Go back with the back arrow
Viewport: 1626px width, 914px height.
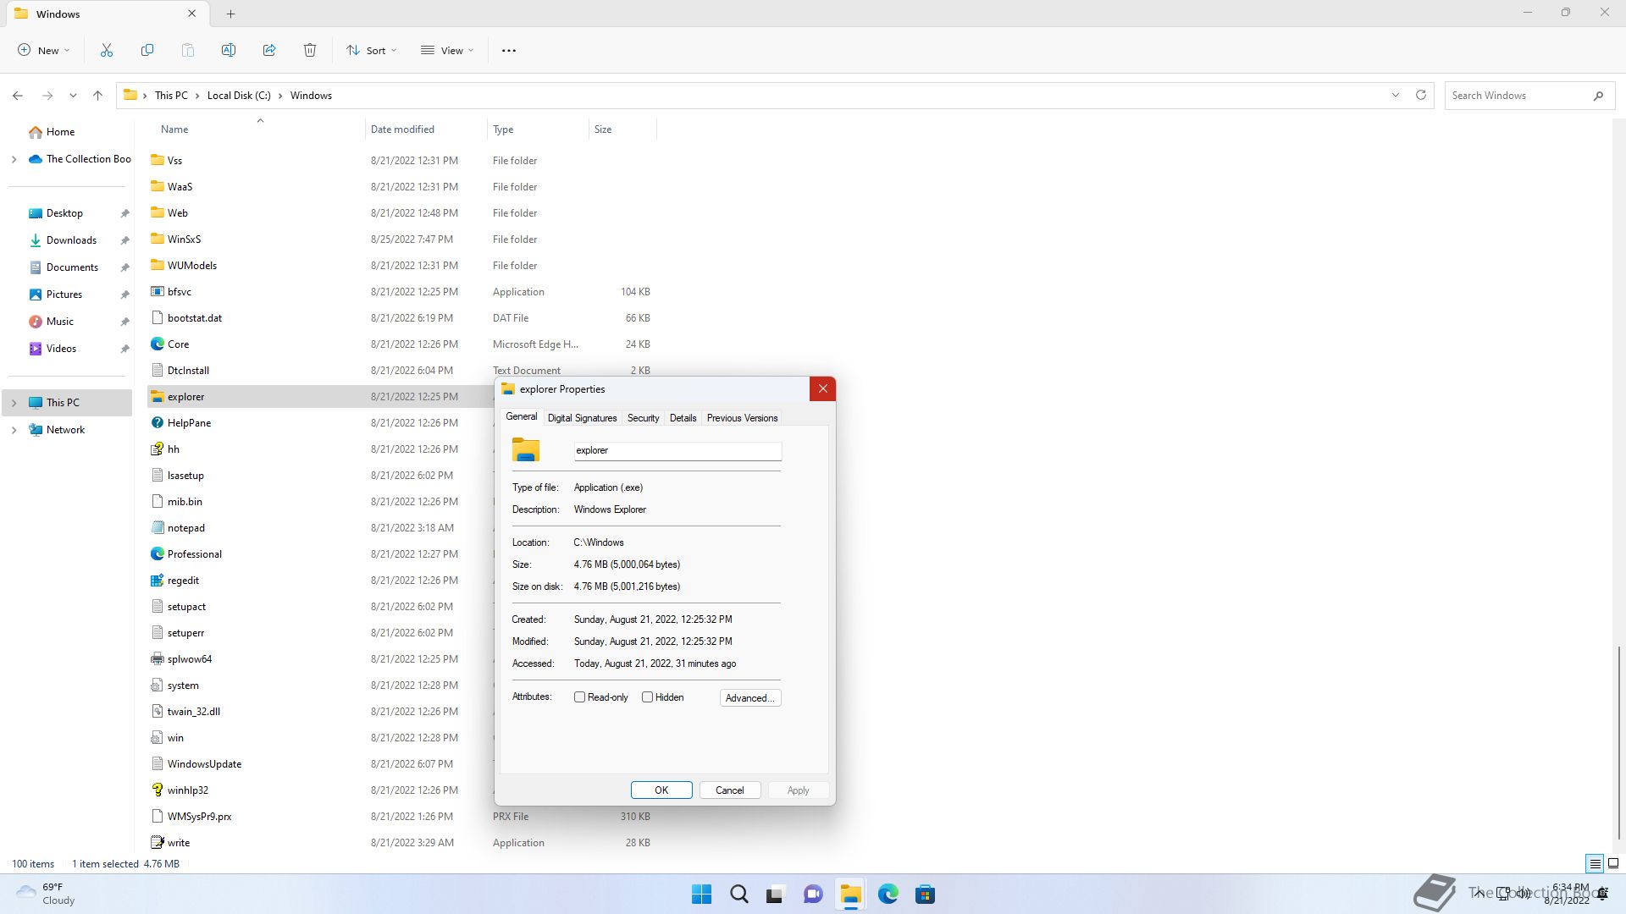(x=18, y=96)
